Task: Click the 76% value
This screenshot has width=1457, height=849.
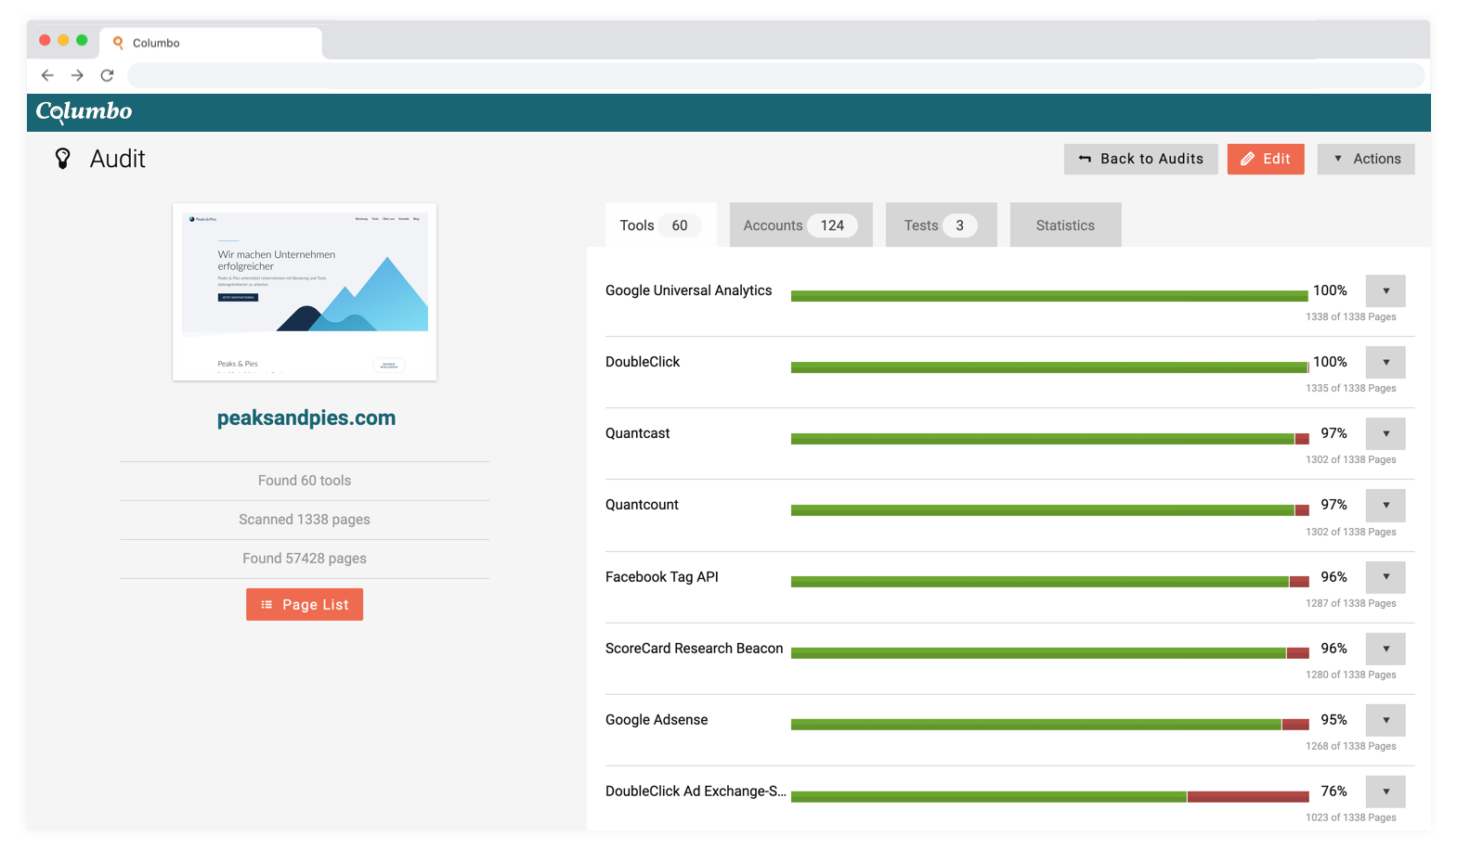Action: coord(1333,791)
